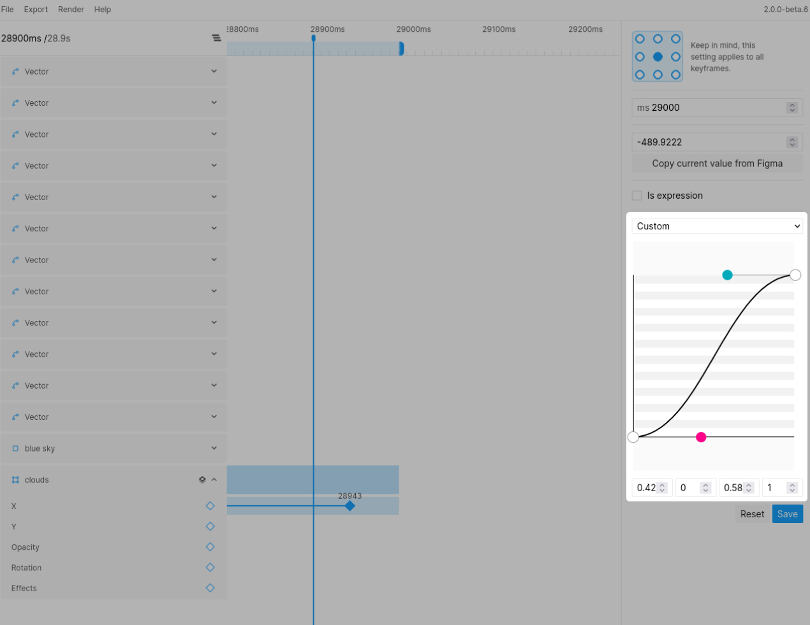This screenshot has height=625, width=810.
Task: Click the current time 28900ms display
Action: point(21,38)
